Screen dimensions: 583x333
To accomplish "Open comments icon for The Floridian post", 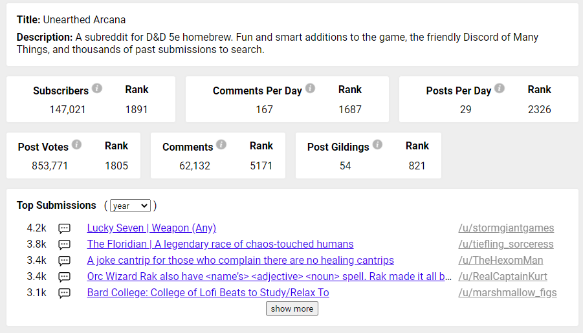I will pos(64,244).
